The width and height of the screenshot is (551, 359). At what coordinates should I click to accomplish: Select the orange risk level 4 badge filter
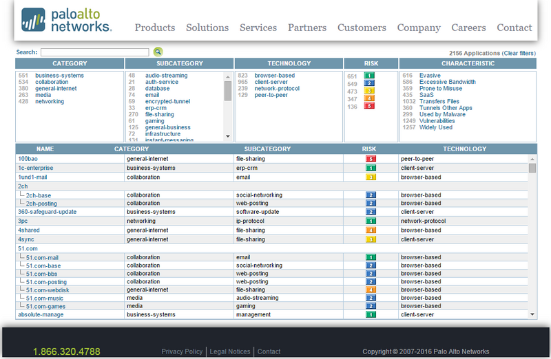[369, 99]
